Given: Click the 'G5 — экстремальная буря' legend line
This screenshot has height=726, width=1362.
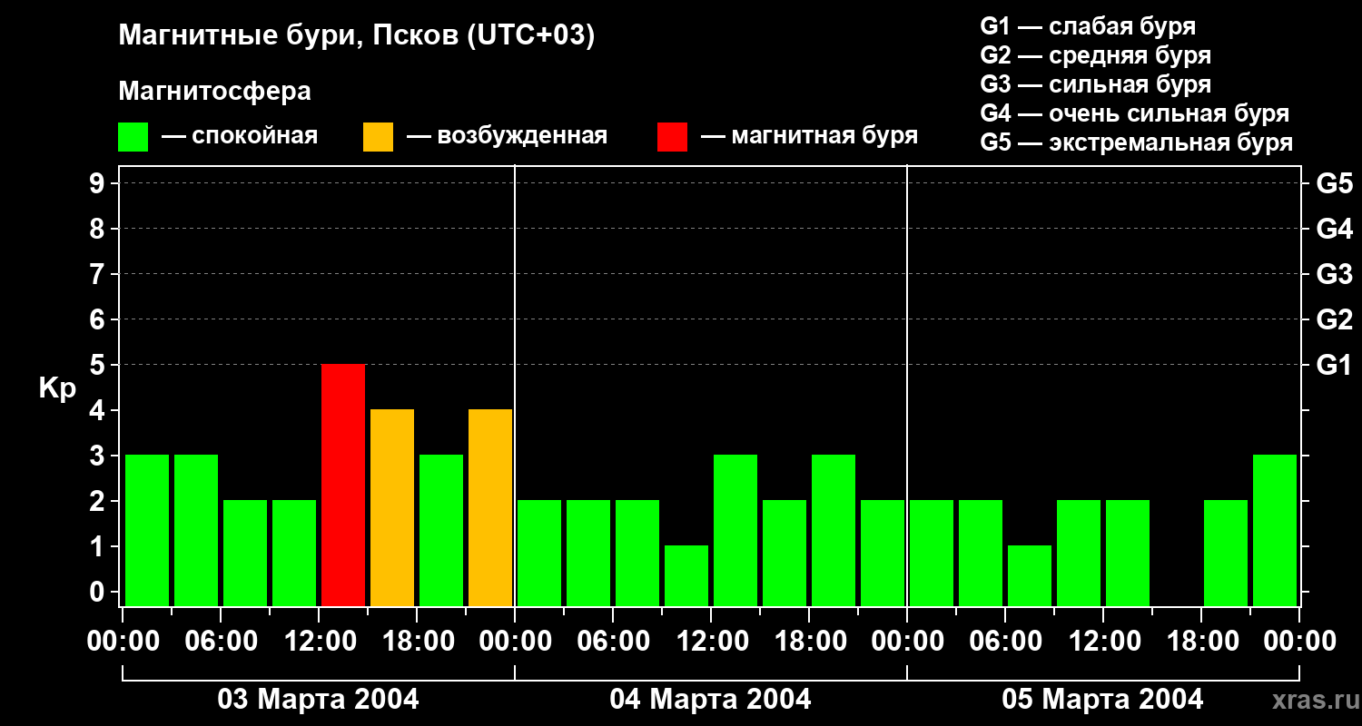Looking at the screenshot, I should pyautogui.click(x=1136, y=142).
